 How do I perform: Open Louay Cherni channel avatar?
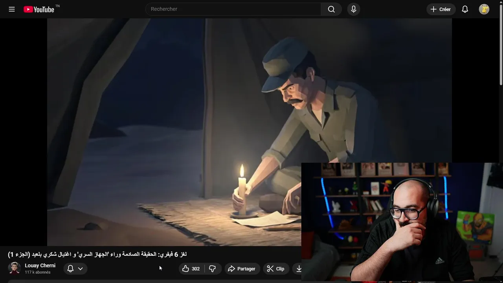coord(14,268)
